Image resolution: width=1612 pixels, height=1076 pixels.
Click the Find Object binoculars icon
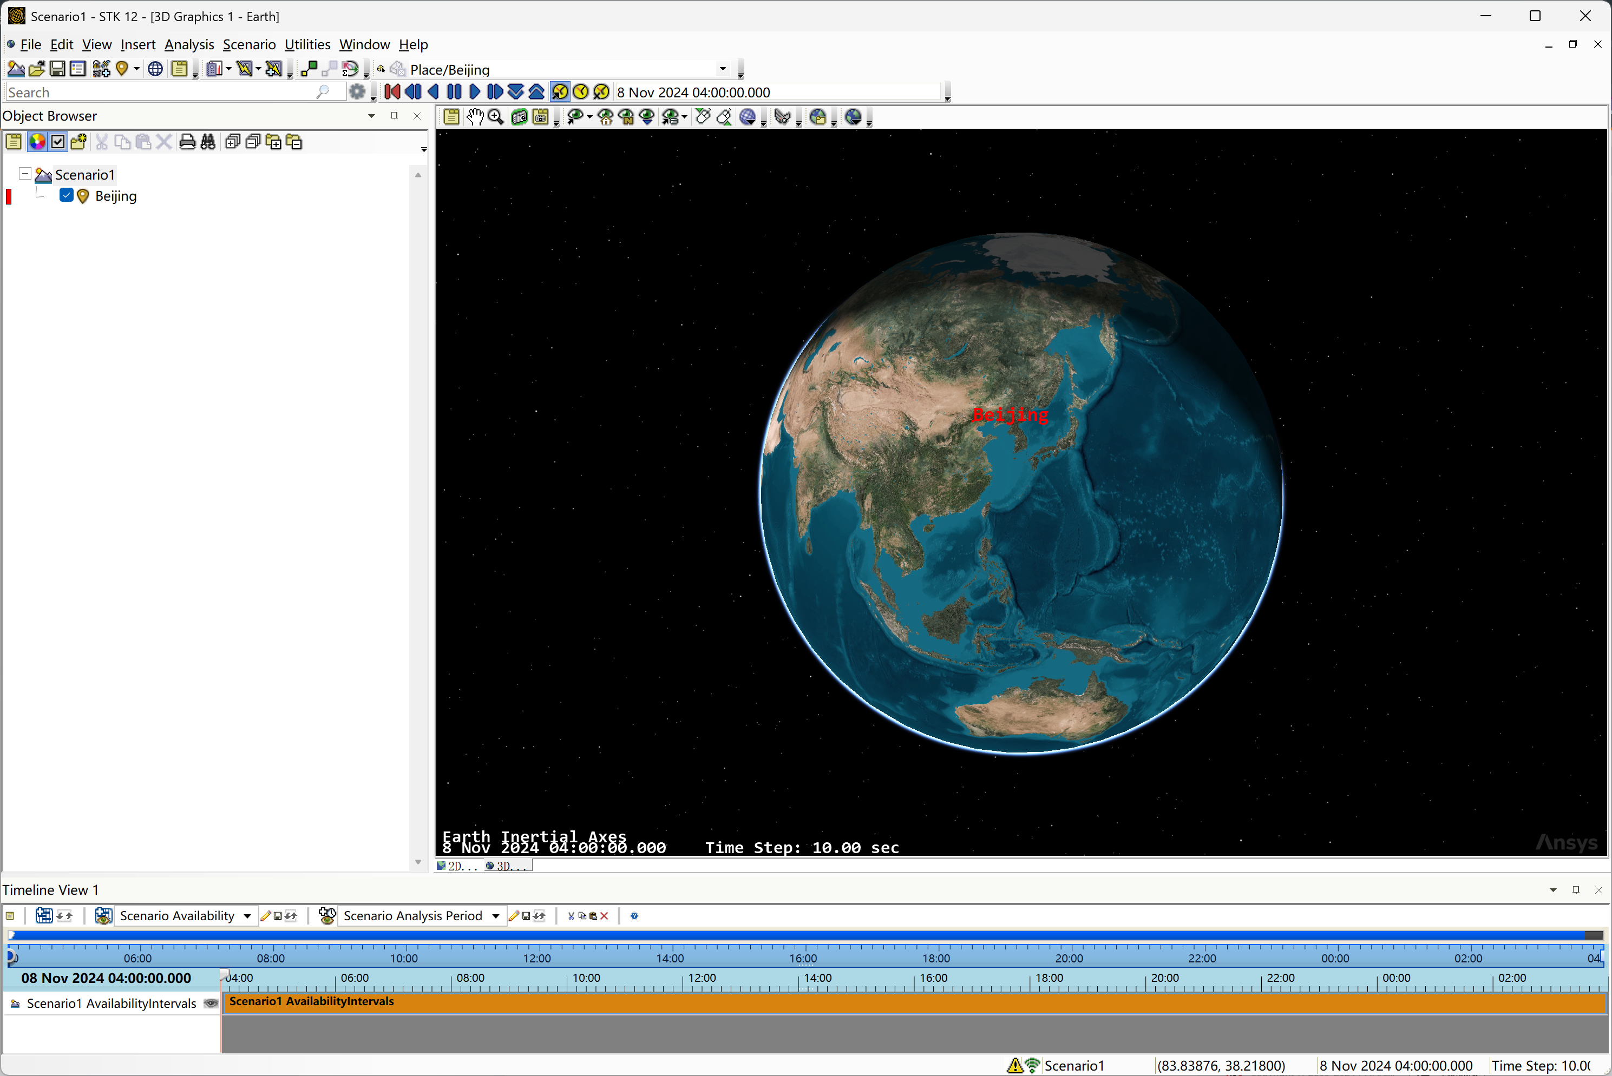pos(207,142)
